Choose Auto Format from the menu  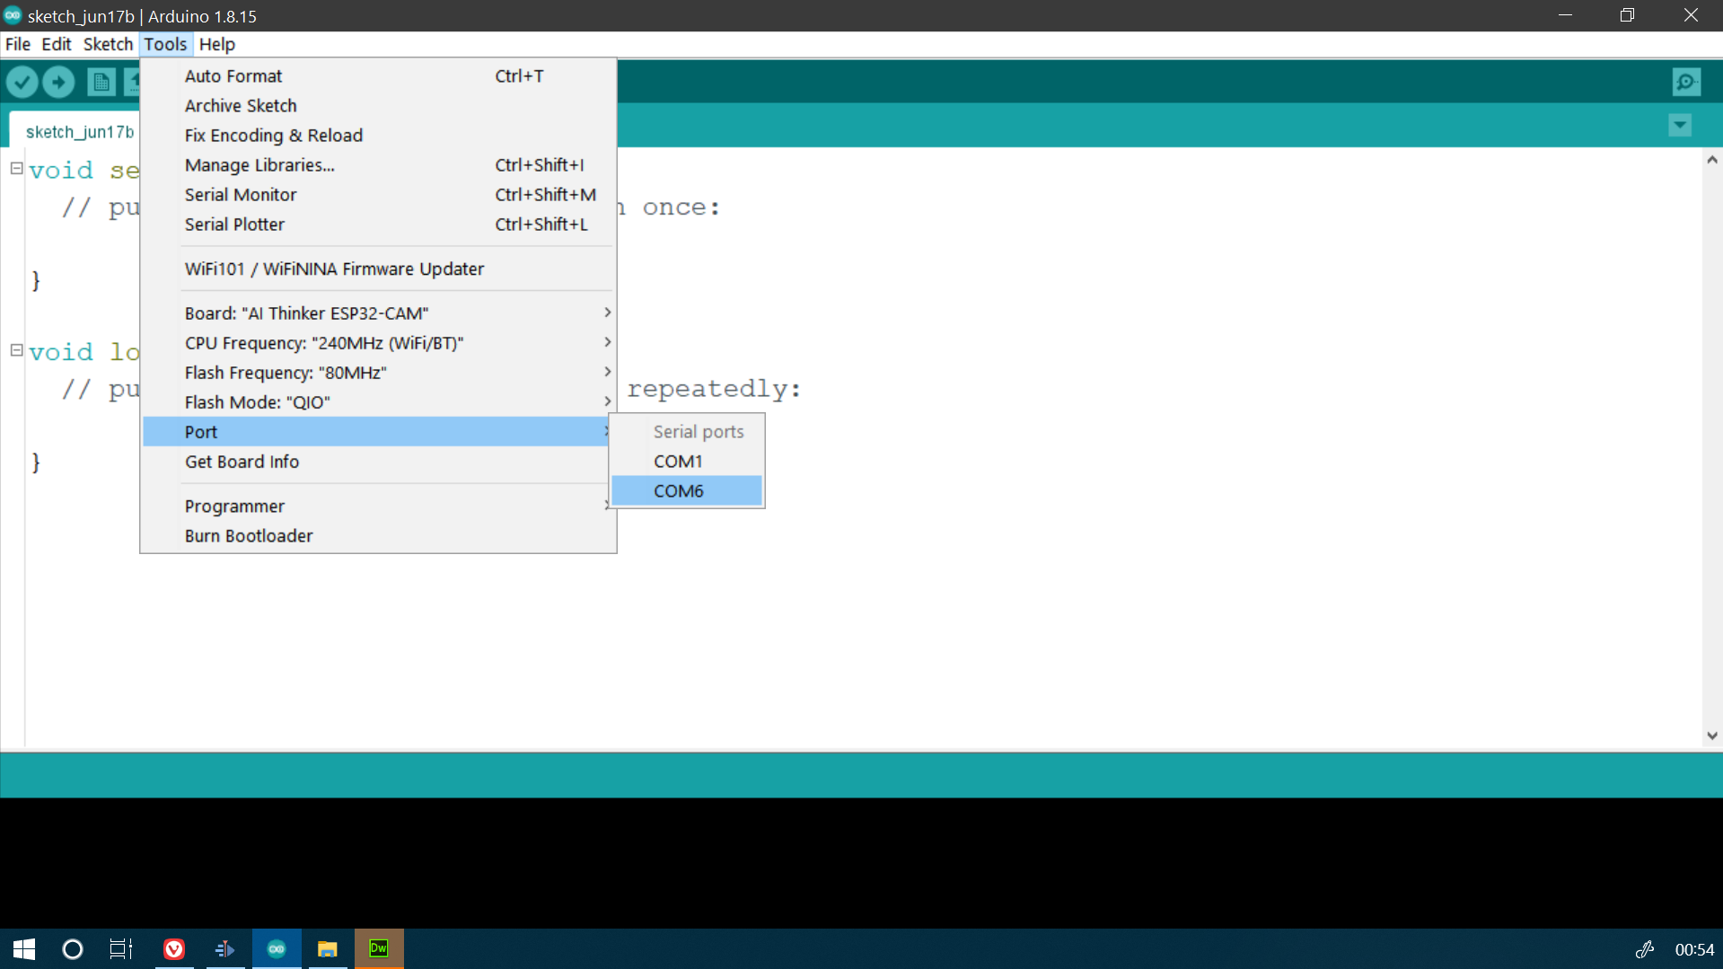378,76
